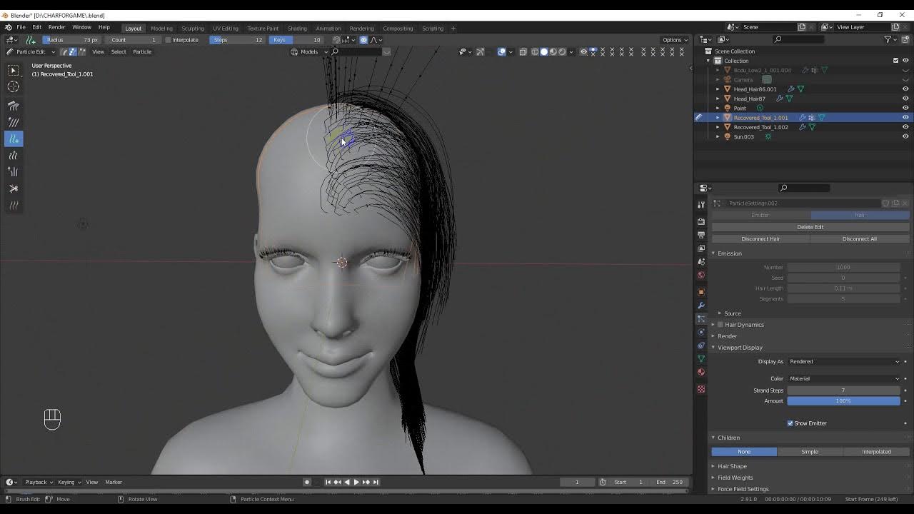Image resolution: width=914 pixels, height=514 pixels.
Task: Toggle visibility of Recovered_Tool_1.002
Action: click(905, 127)
